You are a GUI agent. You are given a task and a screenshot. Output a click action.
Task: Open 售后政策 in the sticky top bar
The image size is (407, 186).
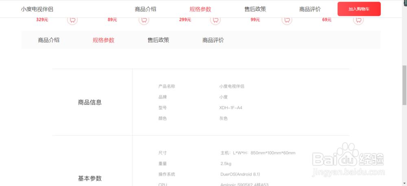(255, 9)
